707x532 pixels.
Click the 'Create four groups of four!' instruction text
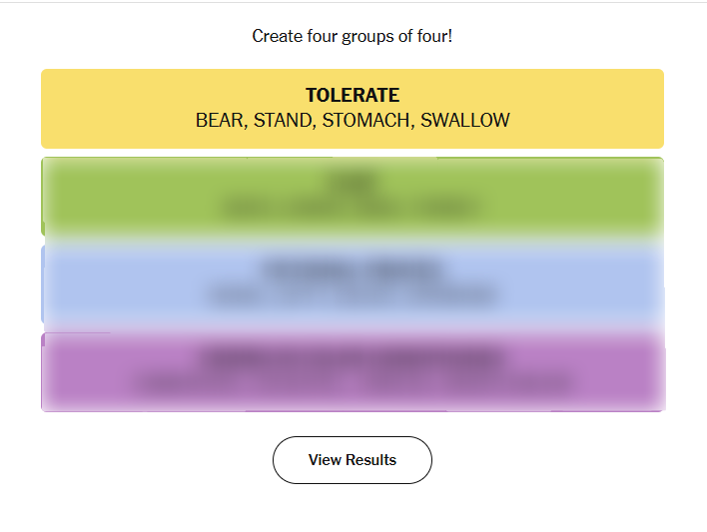pyautogui.click(x=353, y=37)
